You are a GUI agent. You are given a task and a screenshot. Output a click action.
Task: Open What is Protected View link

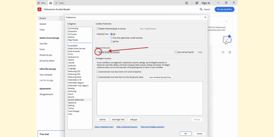[104, 127]
